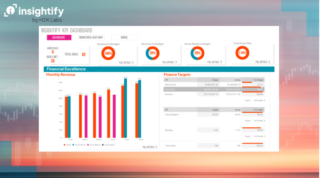The image size is (320, 178).
Task: Open the Bonus tab
Action: click(x=124, y=37)
